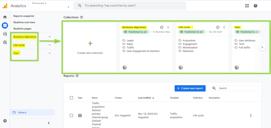Screen dimensions: 271x128
Task: Open Realtime pages
Action: pos(22,29)
